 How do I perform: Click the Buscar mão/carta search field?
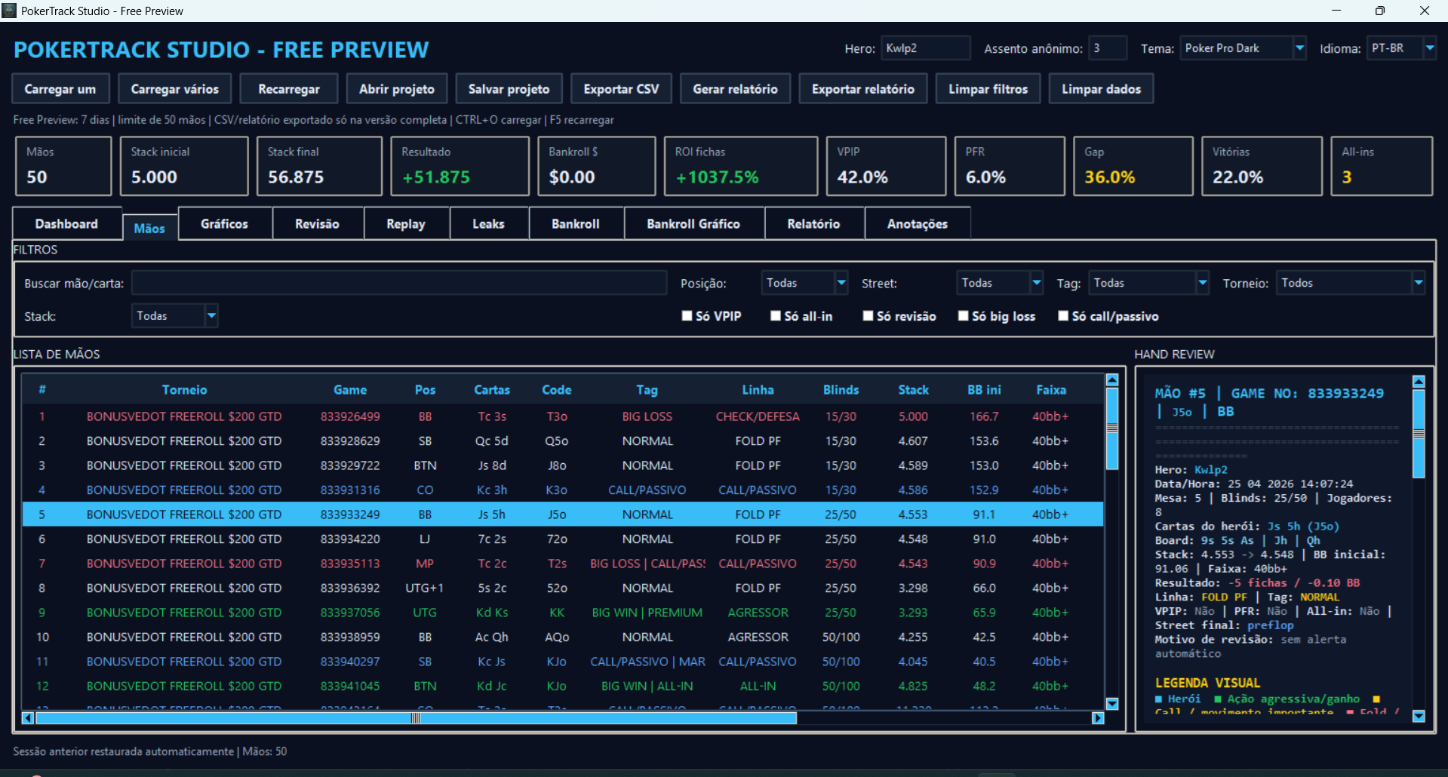click(399, 283)
